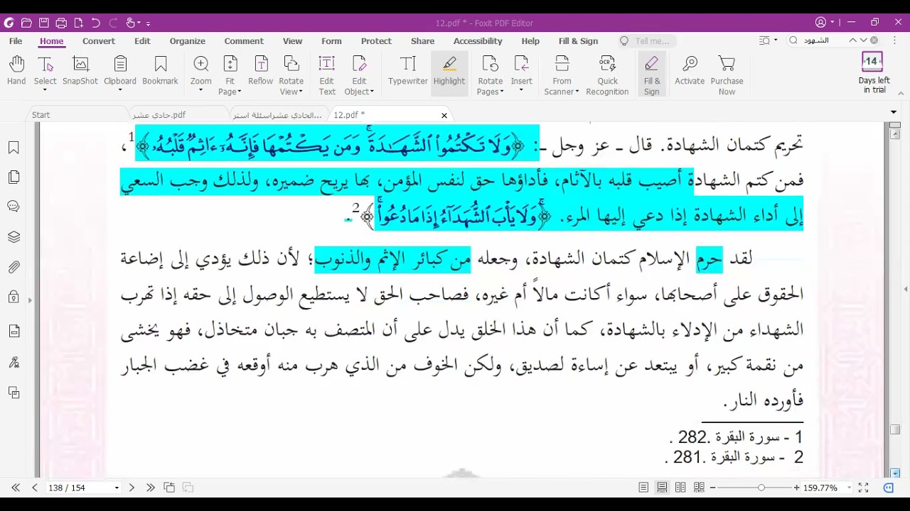The height and width of the screenshot is (511, 910).
Task: Start Quick Recognition OCR
Action: click(x=607, y=75)
